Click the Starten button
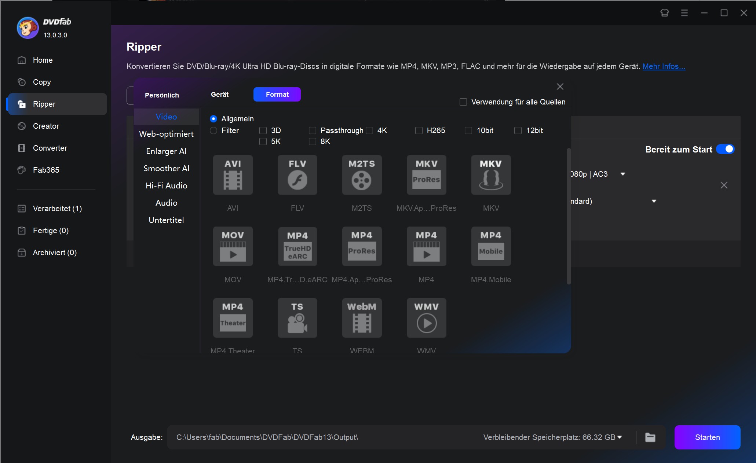Screen dimensions: 756x463 (707, 437)
